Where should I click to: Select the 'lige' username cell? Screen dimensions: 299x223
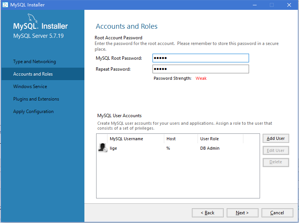click(x=113, y=148)
